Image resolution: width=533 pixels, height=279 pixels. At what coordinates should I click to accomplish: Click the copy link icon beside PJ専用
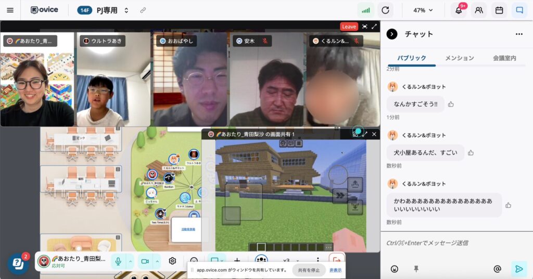point(143,10)
